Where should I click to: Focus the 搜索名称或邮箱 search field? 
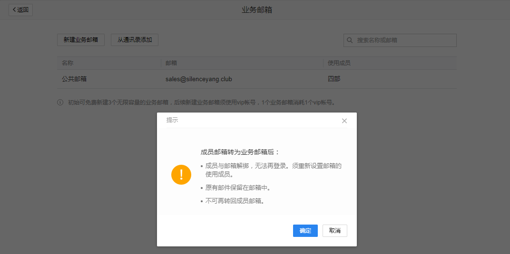click(x=404, y=40)
